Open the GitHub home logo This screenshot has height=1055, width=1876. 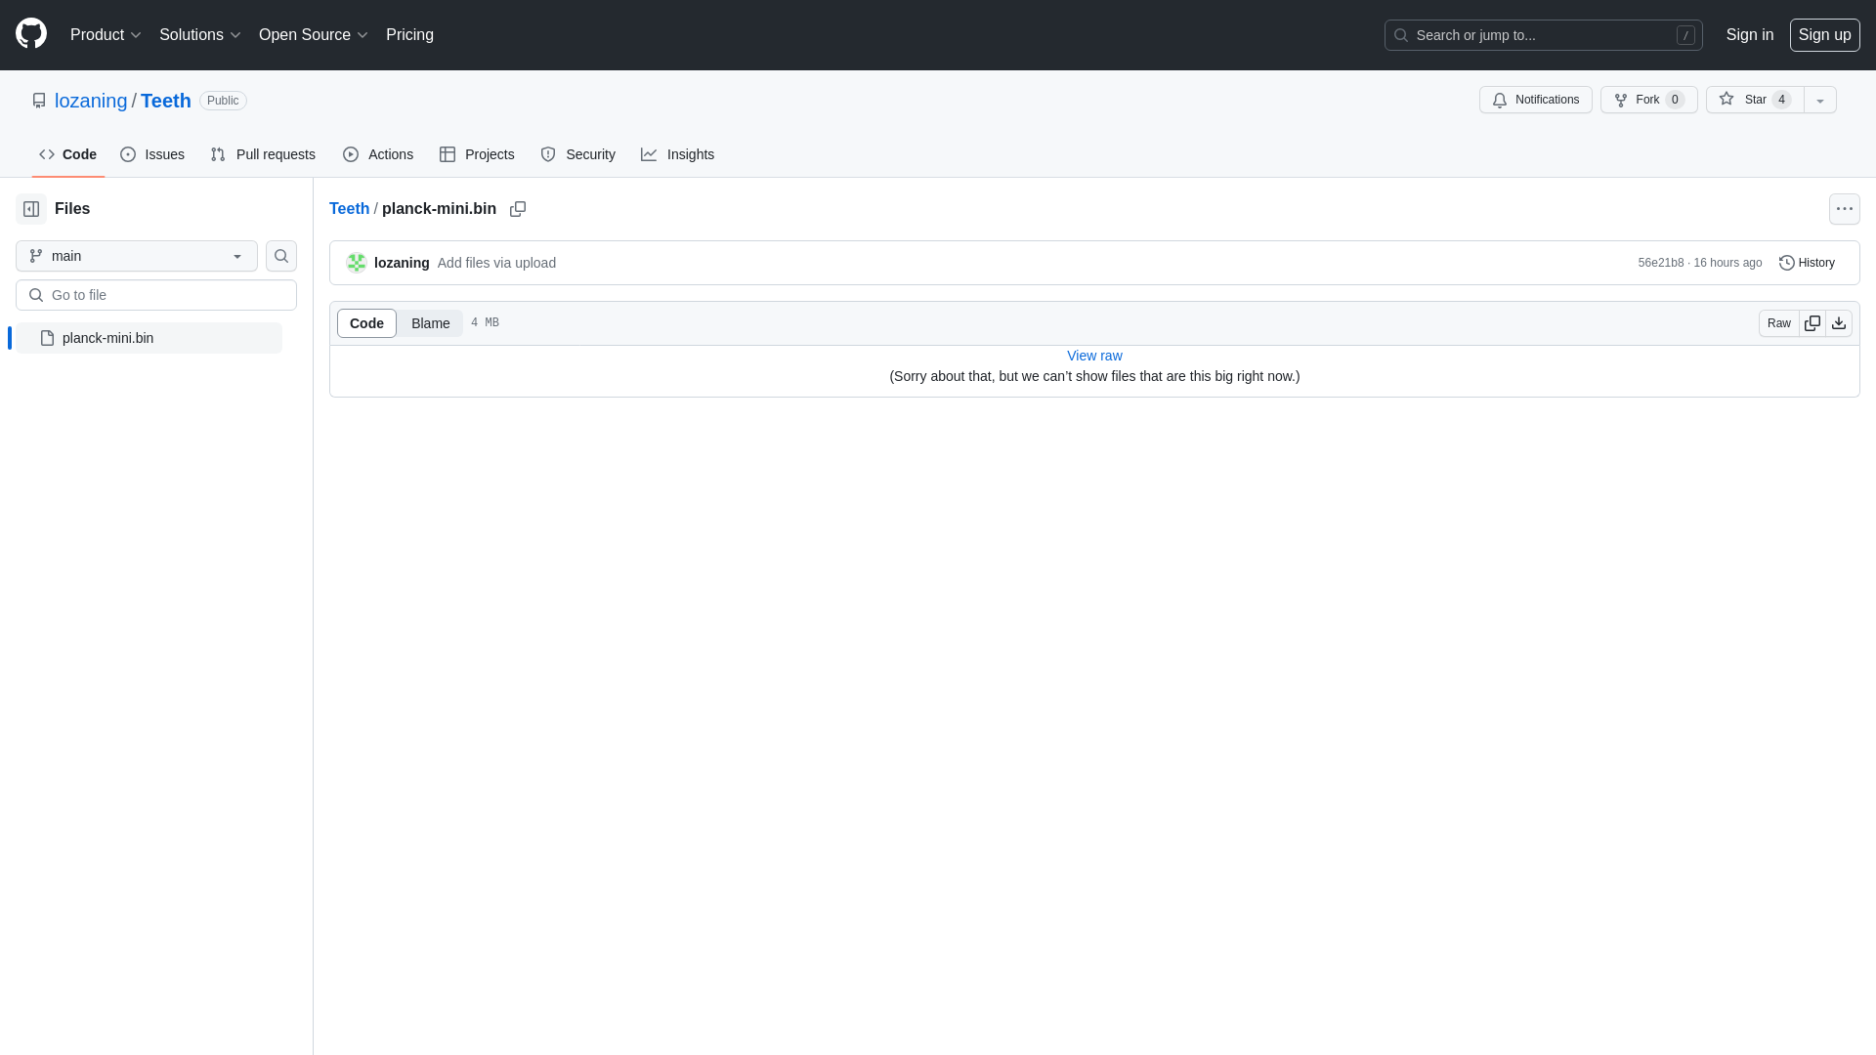[x=31, y=34]
